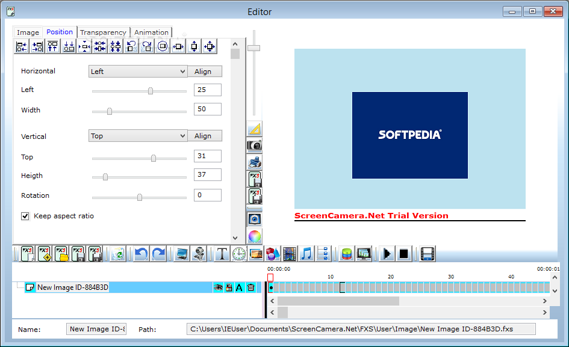Click the stacked color discs icon
The width and height of the screenshot is (569, 347).
click(x=347, y=254)
